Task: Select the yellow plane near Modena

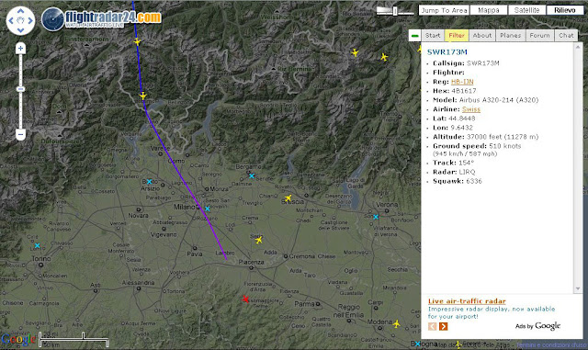Action: click(396, 323)
